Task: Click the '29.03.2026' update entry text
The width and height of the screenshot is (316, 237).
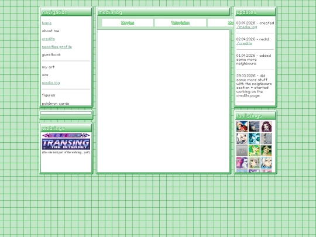Action: (254, 85)
